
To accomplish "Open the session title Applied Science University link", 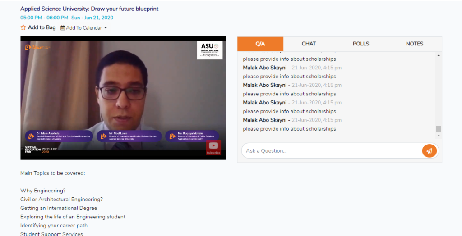I will (89, 9).
